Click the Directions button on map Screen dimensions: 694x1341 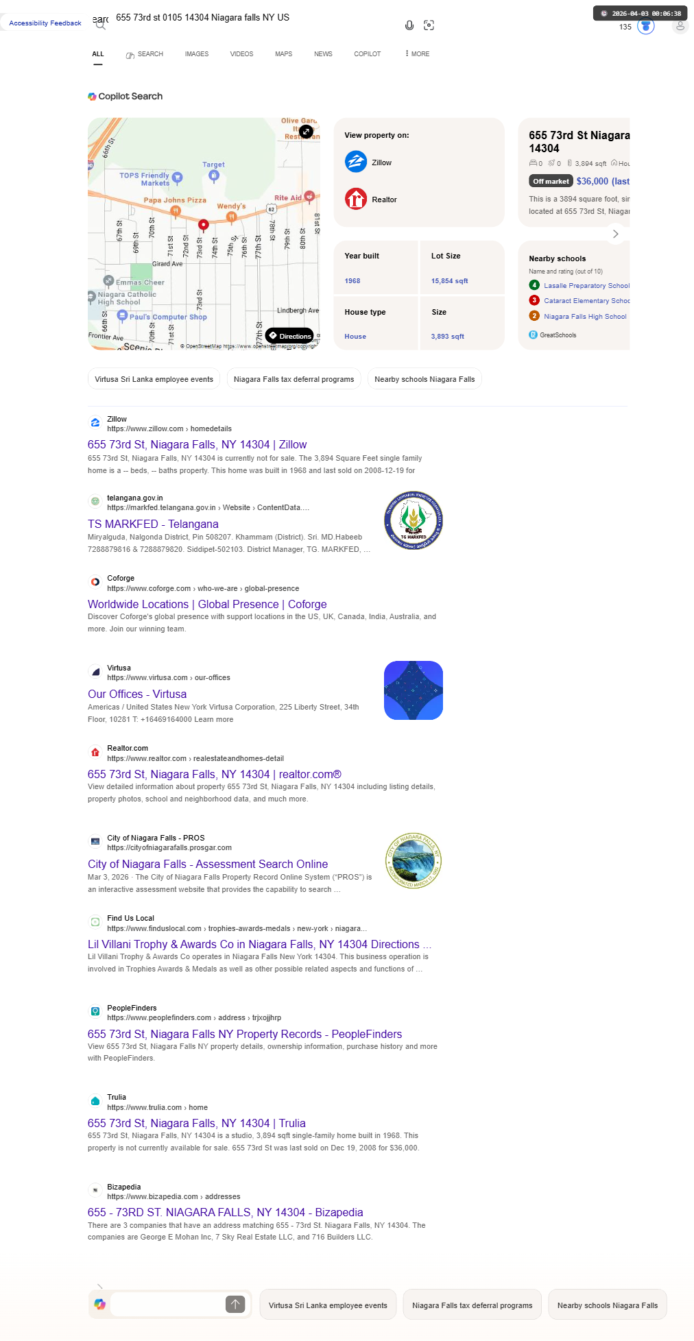tap(289, 336)
